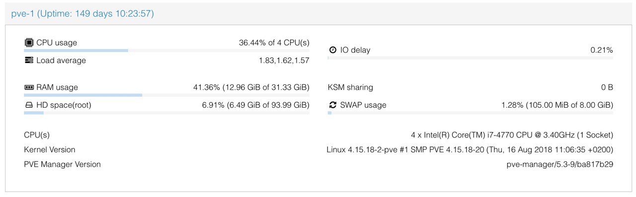Click the Load average server icon
This screenshot has width=636, height=197.
(29, 61)
